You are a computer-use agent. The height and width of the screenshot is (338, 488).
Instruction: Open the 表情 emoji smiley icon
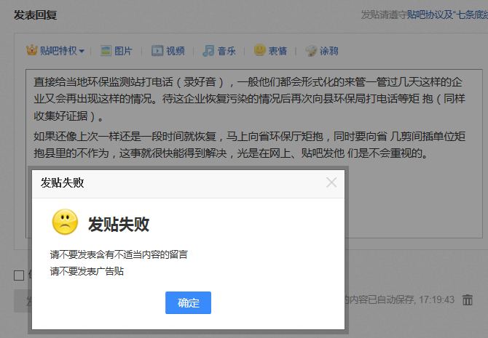click(259, 50)
